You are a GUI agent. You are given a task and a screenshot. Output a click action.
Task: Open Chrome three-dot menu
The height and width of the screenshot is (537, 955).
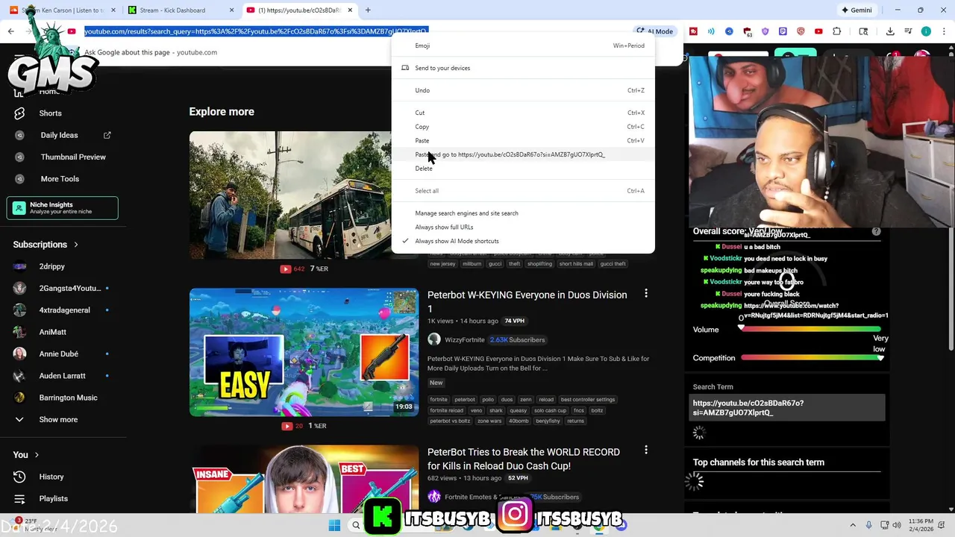(x=944, y=31)
